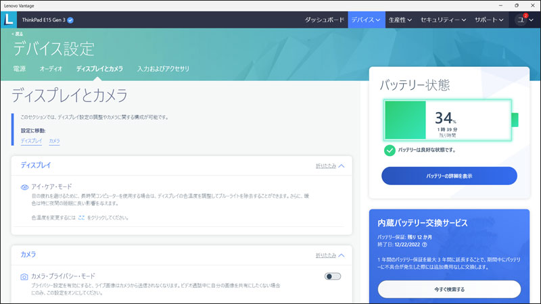Click the 戻る back link
Image resolution: width=541 pixels, height=304 pixels.
(x=18, y=34)
